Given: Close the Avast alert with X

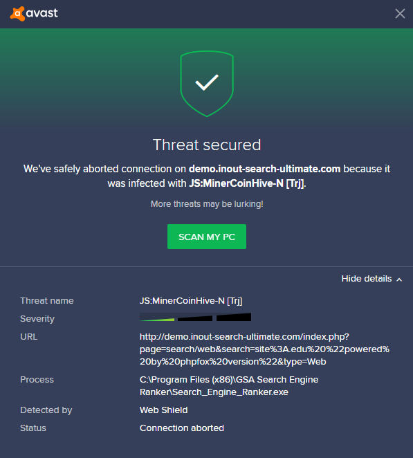Looking at the screenshot, I should [400, 13].
